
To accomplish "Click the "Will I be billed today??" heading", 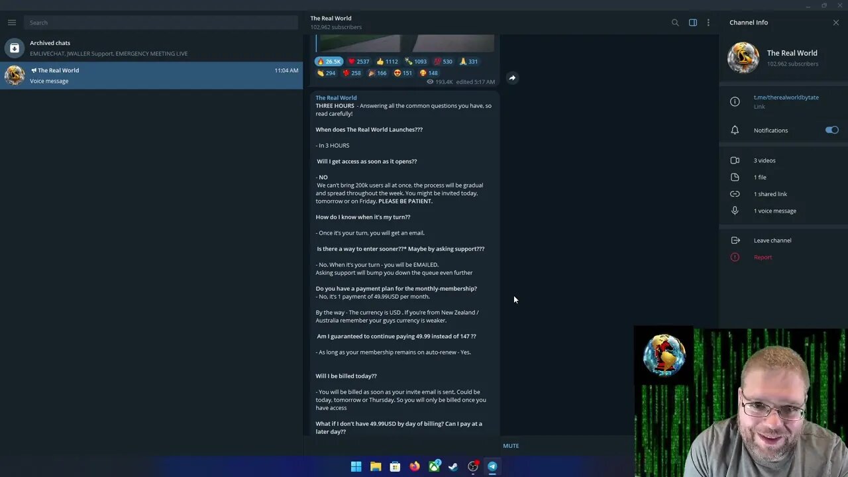I will (346, 376).
